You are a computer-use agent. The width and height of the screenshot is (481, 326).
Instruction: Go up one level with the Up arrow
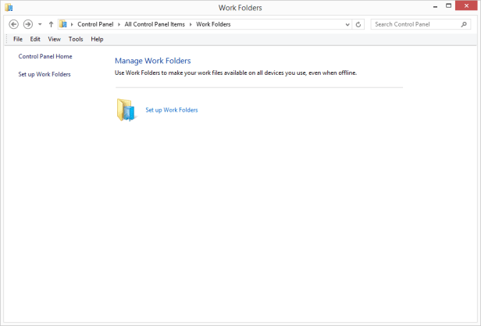tap(51, 24)
